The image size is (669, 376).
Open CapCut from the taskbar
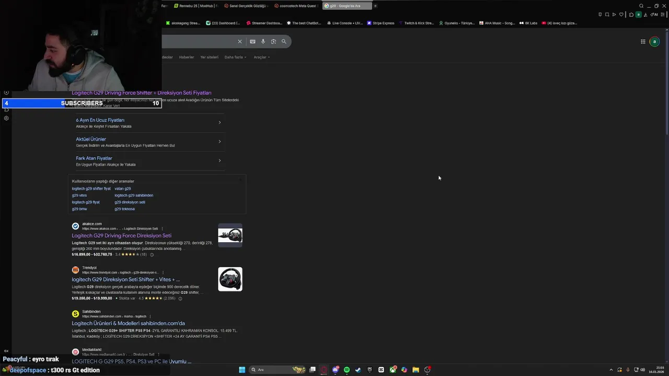point(381,370)
